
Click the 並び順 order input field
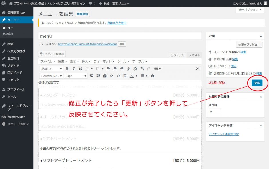215,112
